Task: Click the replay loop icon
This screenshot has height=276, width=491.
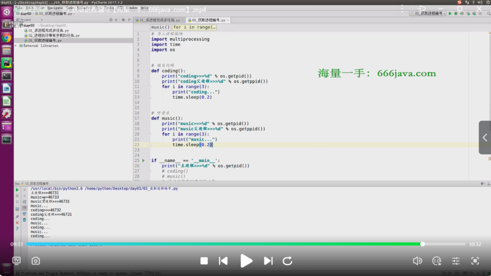Action: click(288, 261)
